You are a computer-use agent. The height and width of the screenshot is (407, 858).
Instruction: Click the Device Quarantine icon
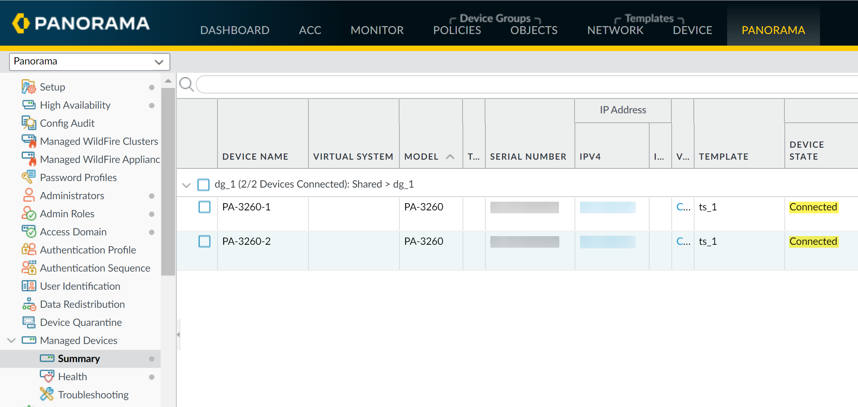click(x=29, y=322)
